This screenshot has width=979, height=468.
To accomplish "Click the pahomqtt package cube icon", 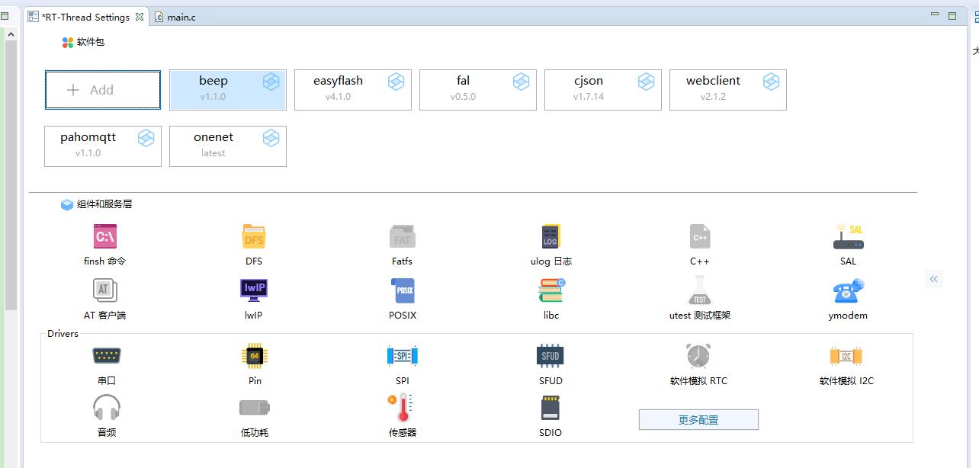I will 146,138.
